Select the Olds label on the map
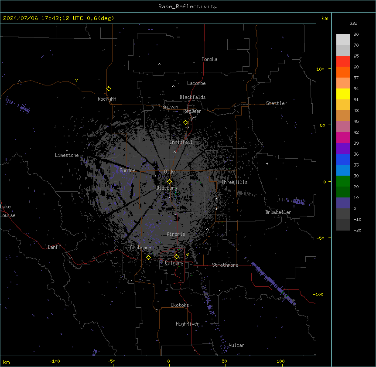 pyautogui.click(x=169, y=172)
